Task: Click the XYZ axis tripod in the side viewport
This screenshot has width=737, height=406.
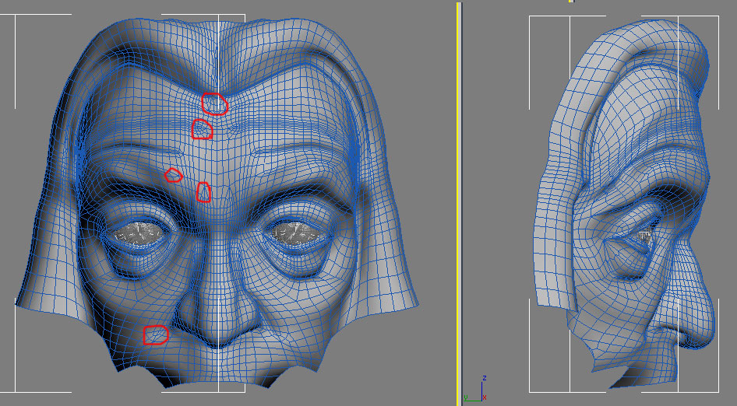Action: point(475,389)
